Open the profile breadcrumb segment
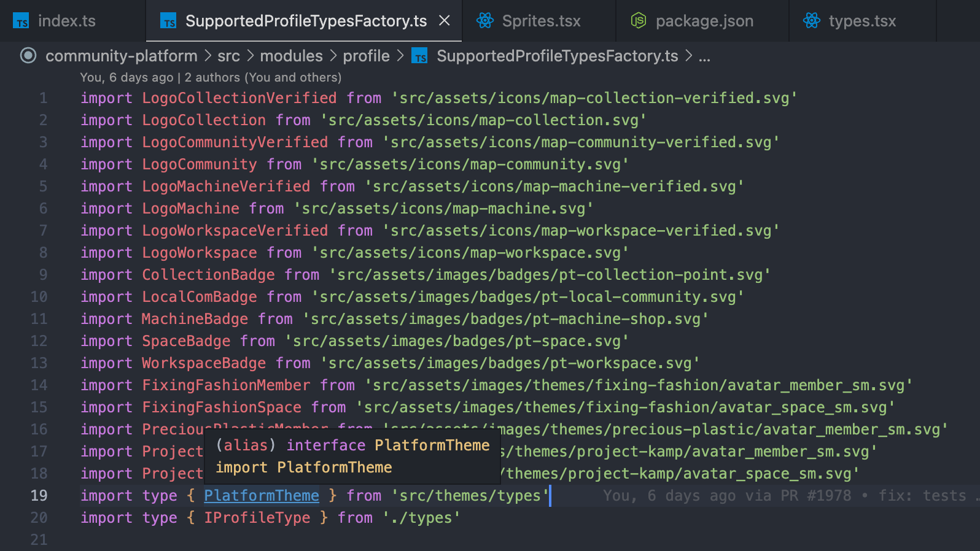Viewport: 980px width, 551px height. click(x=366, y=56)
